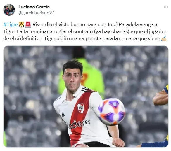The height and width of the screenshot is (151, 171).
Task: Click the purple and orange soccer ball
Action: tap(111, 112)
